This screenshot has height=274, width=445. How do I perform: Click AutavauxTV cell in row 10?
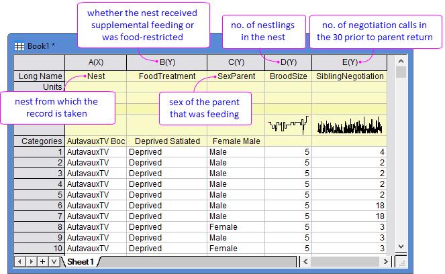(95, 249)
